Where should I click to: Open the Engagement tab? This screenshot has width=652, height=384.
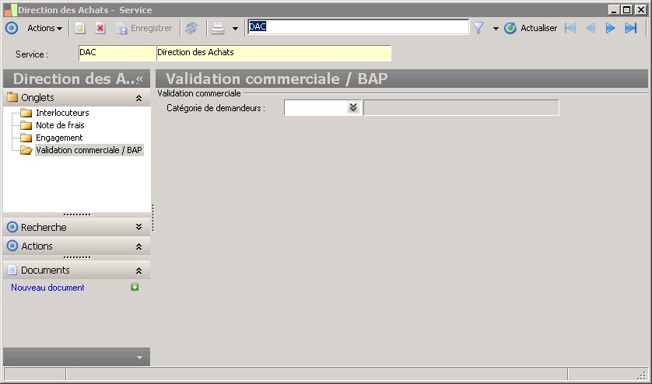coord(59,138)
